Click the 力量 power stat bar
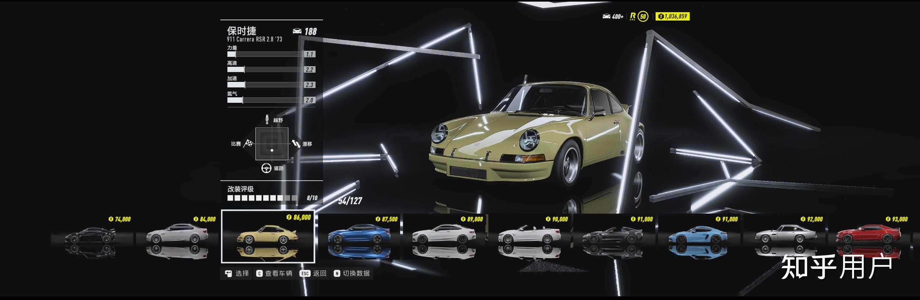Viewport: 920px width, 300px height. (266, 54)
